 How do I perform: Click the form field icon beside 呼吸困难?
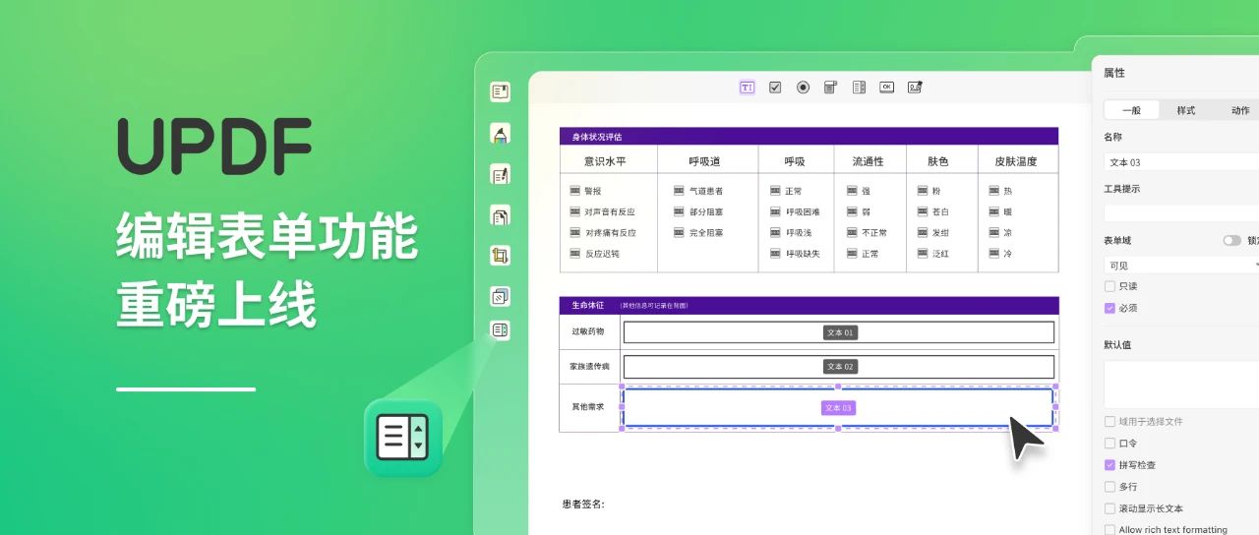775,211
